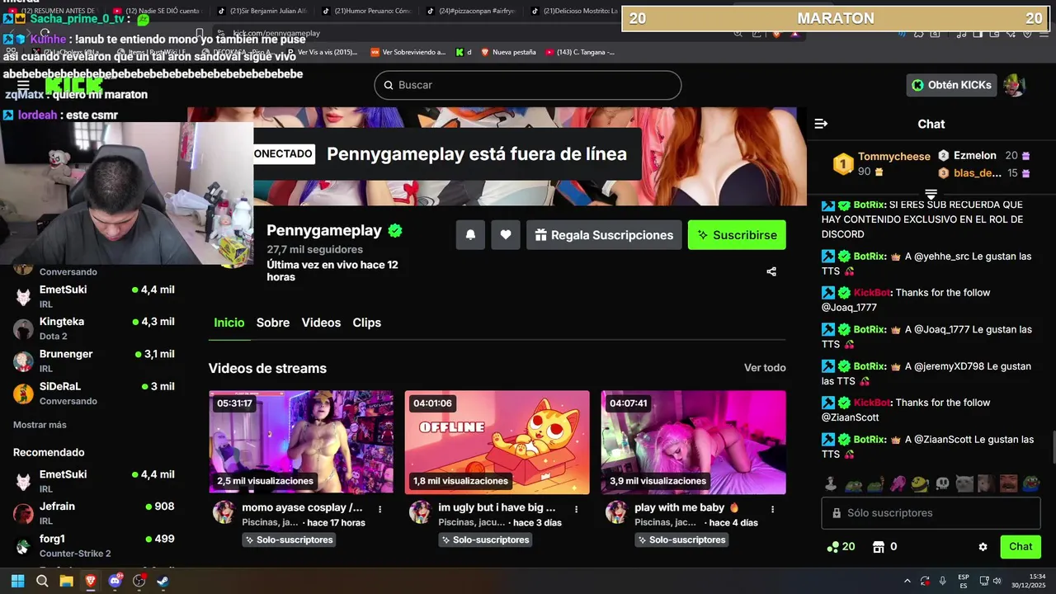1056x594 pixels.
Task: Open the OFFLINE cat video thumbnail
Action: pyautogui.click(x=497, y=442)
